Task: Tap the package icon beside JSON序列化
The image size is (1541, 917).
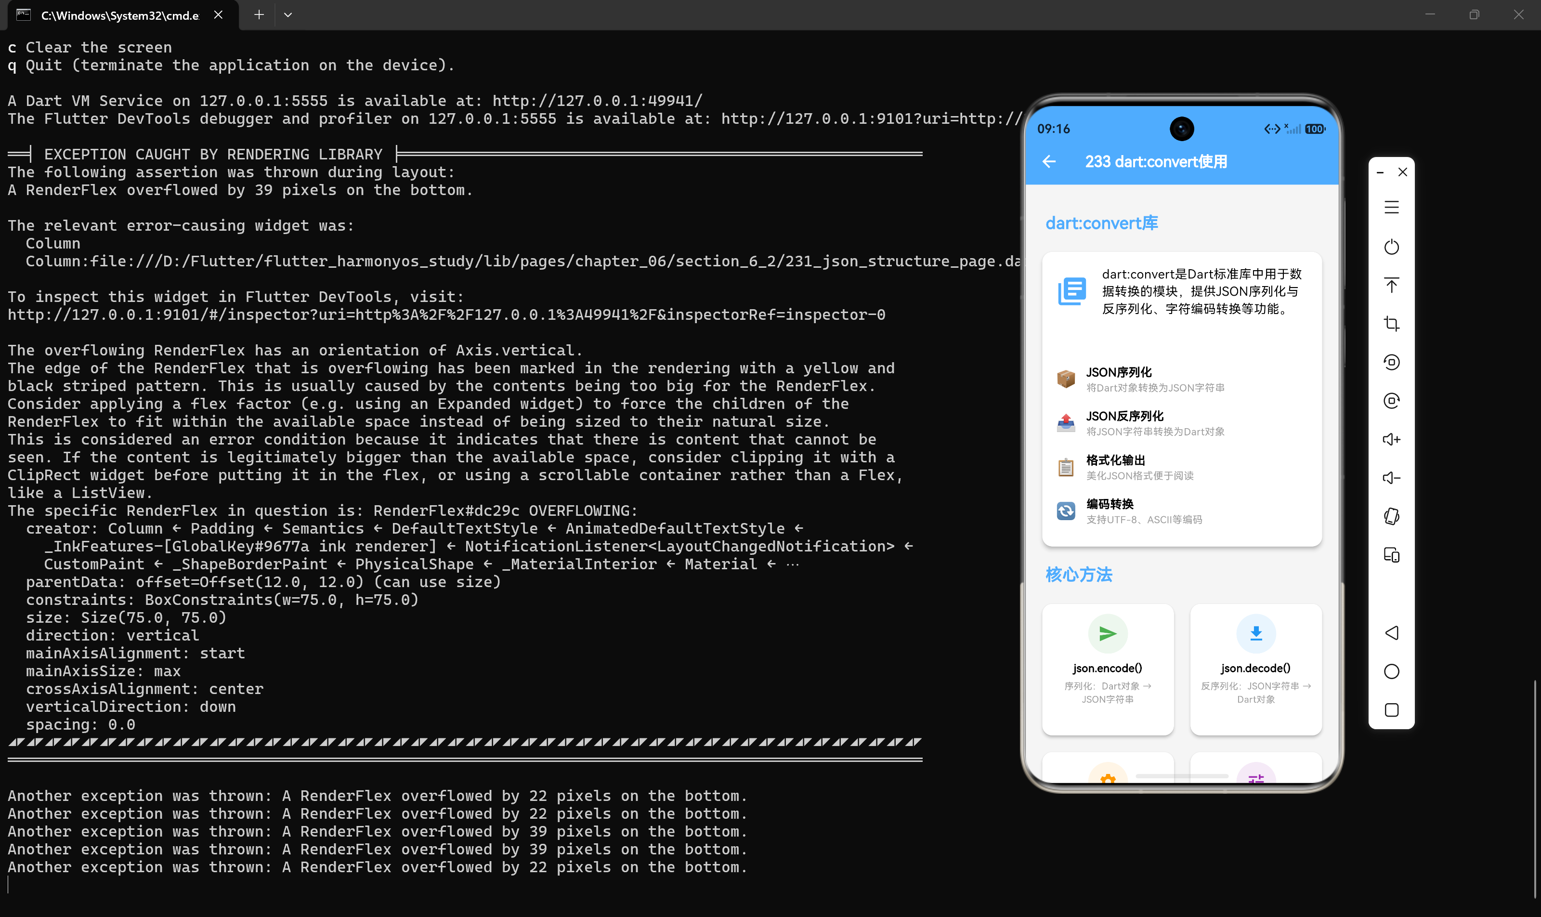Action: click(1066, 379)
